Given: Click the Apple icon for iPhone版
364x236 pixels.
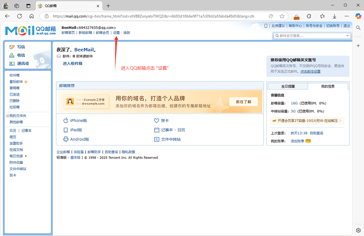Looking at the screenshot, I should [66, 121].
